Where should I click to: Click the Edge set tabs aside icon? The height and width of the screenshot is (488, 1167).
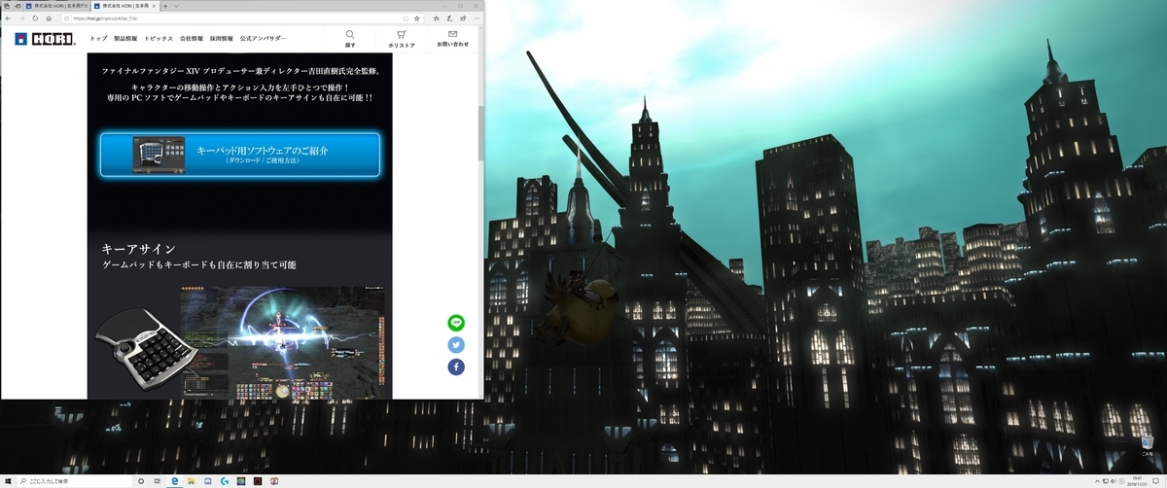18,6
